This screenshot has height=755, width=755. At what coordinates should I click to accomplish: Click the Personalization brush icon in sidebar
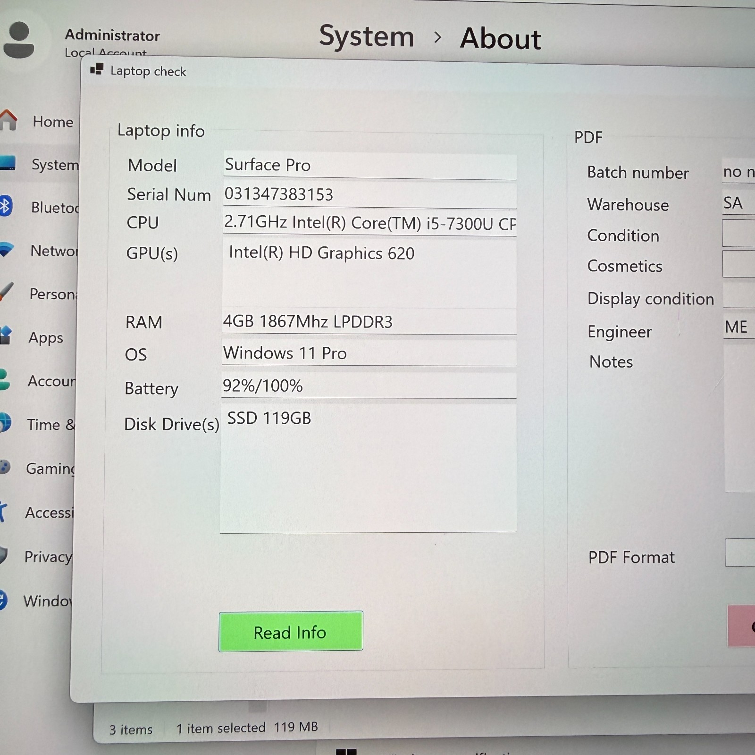(6, 292)
